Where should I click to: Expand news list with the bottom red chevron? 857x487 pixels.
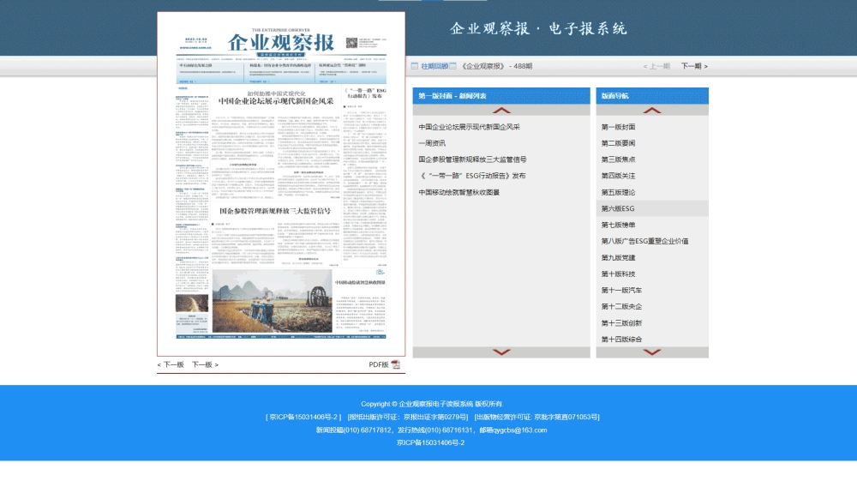[501, 352]
